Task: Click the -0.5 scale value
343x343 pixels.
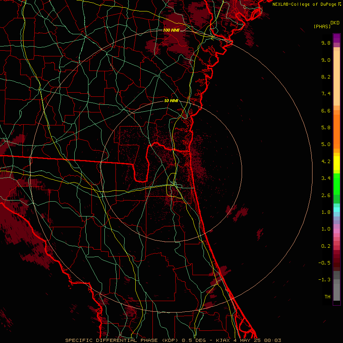Action: click(x=324, y=263)
